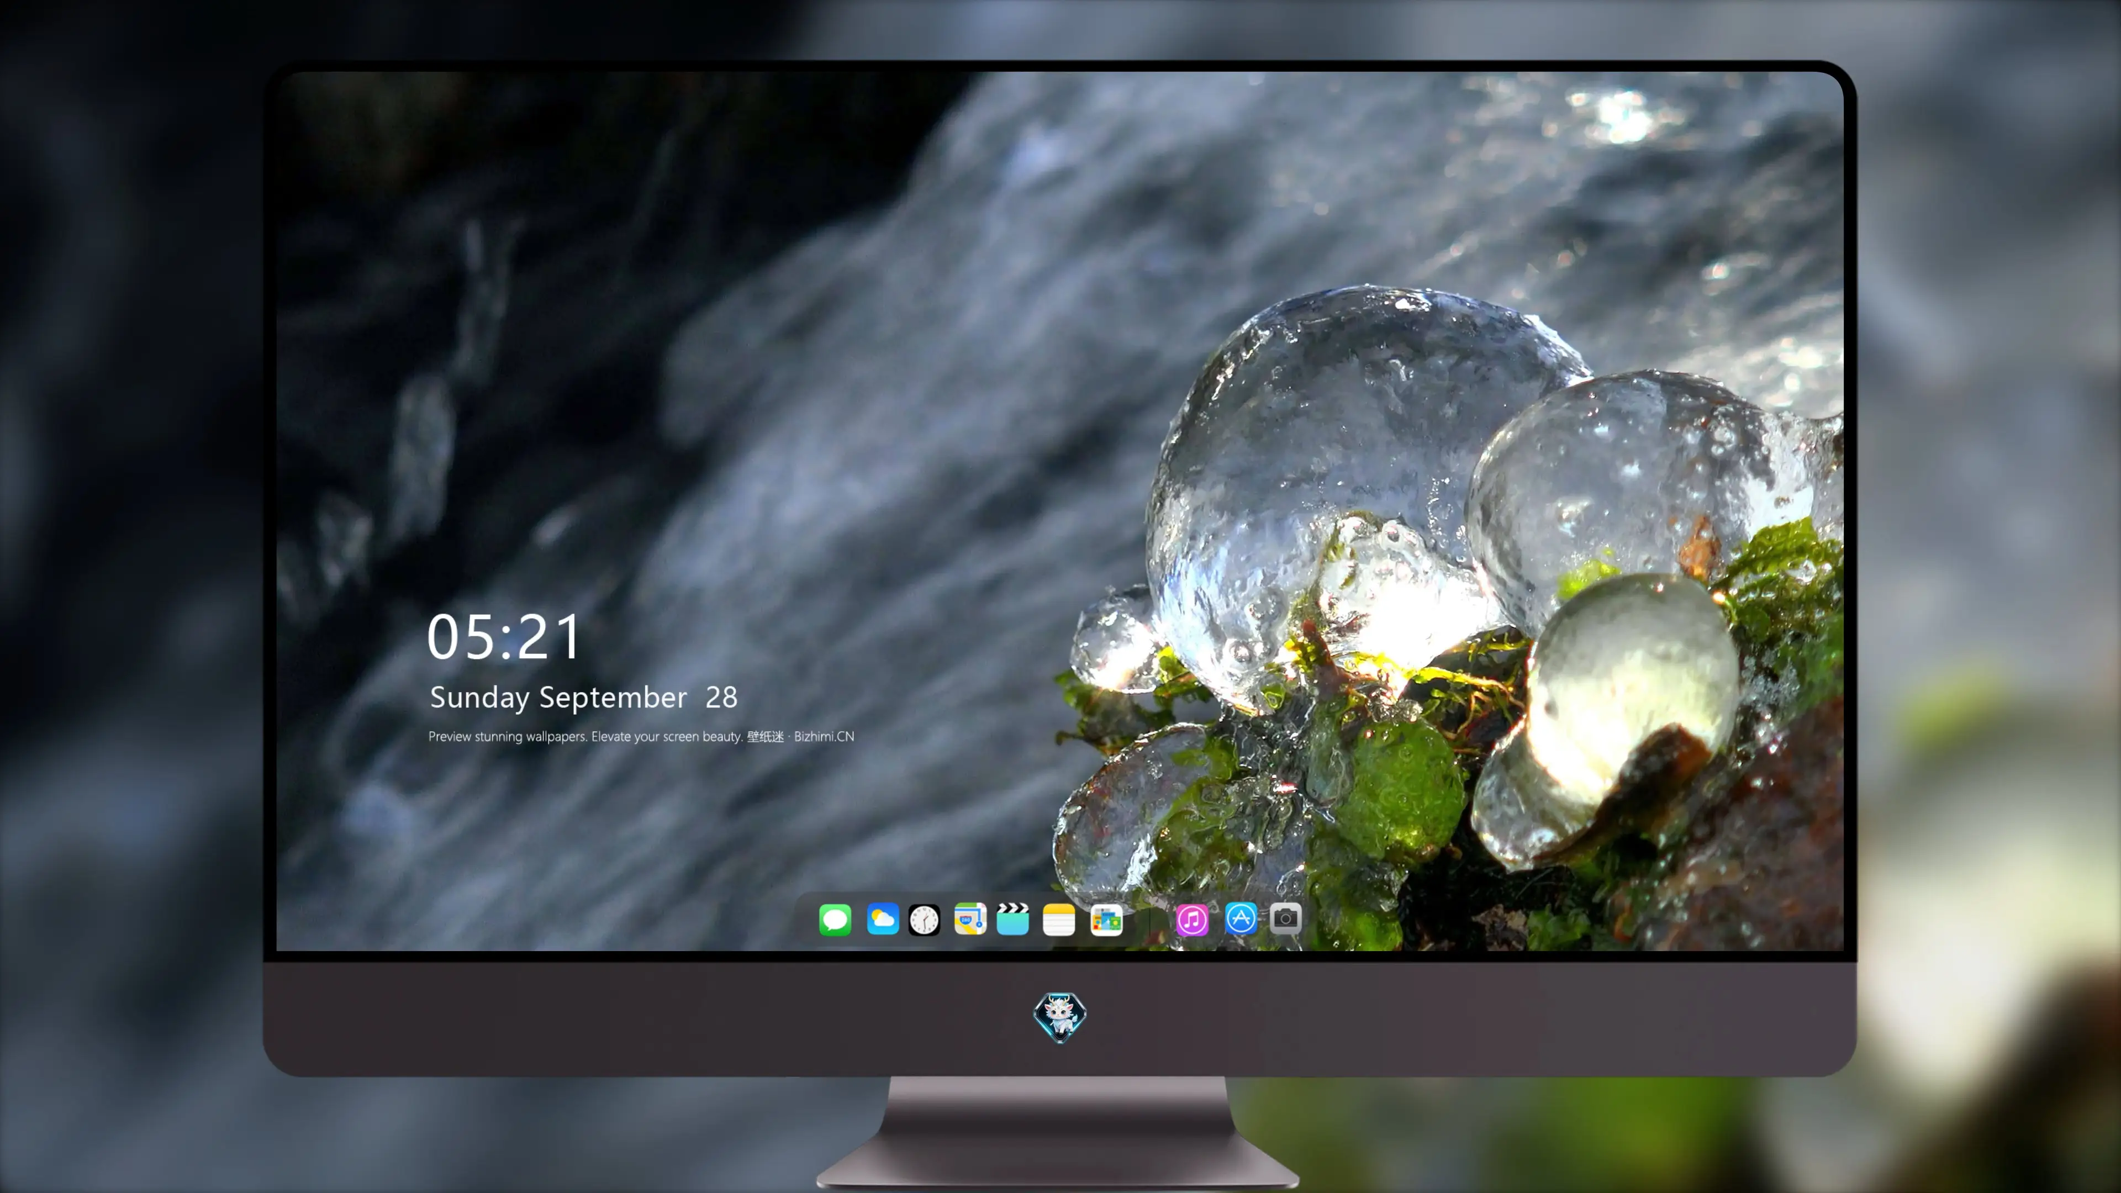Open the Weather app in the dock
This screenshot has height=1193, width=2121.
[x=882, y=920]
